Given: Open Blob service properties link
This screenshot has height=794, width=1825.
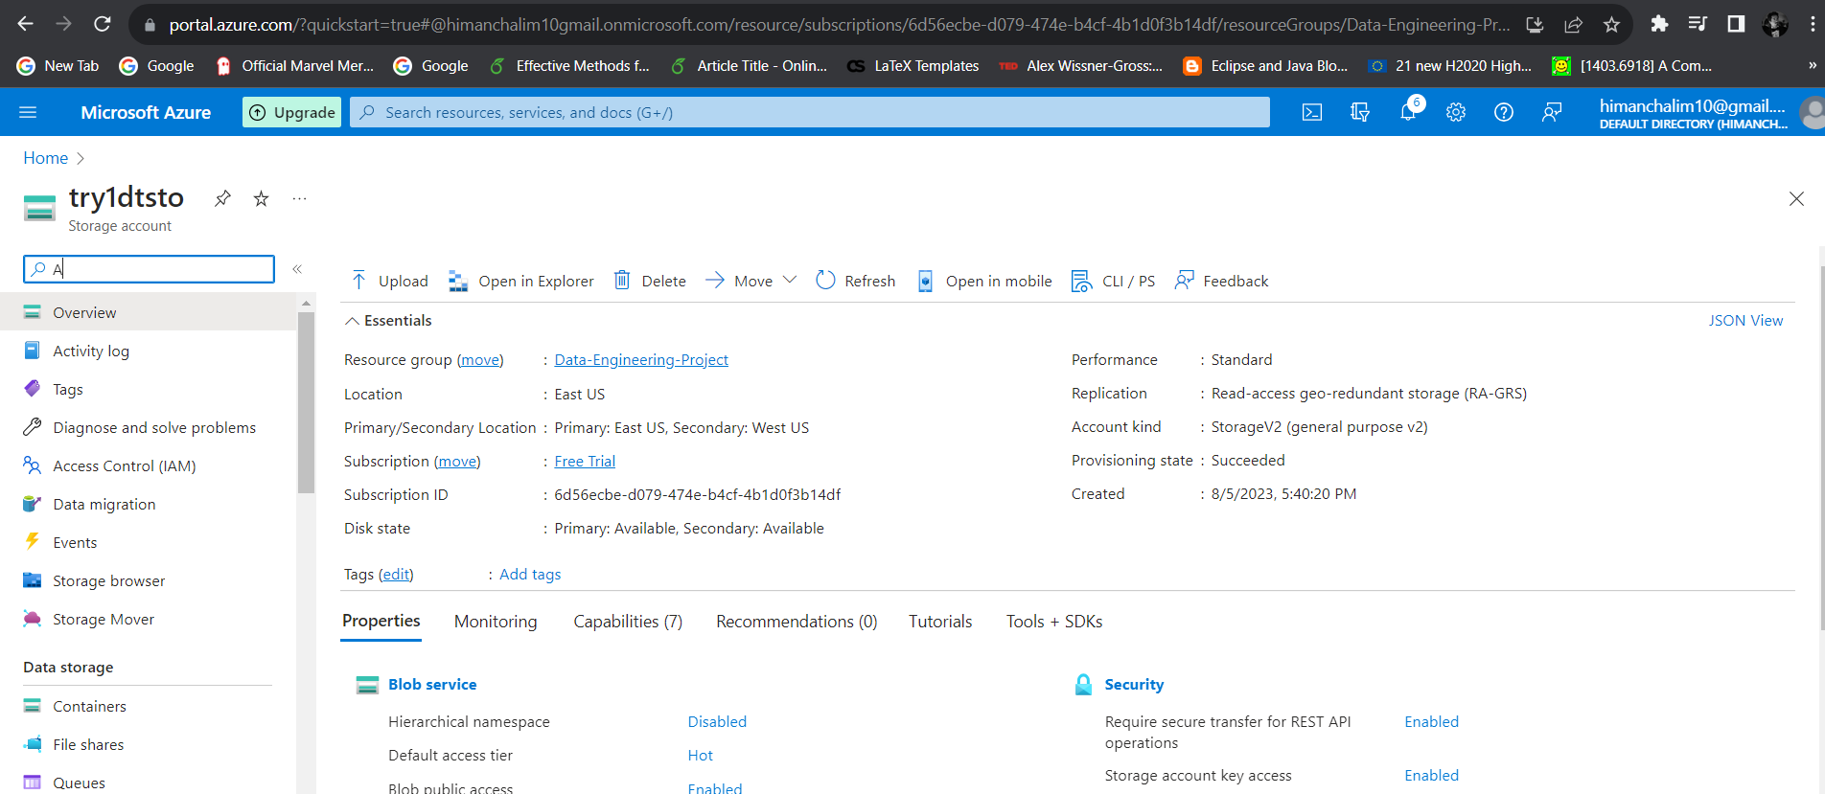Looking at the screenshot, I should [432, 685].
